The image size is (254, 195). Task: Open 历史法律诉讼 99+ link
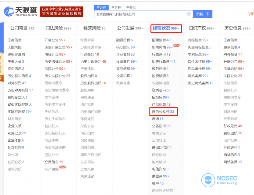[59, 61]
